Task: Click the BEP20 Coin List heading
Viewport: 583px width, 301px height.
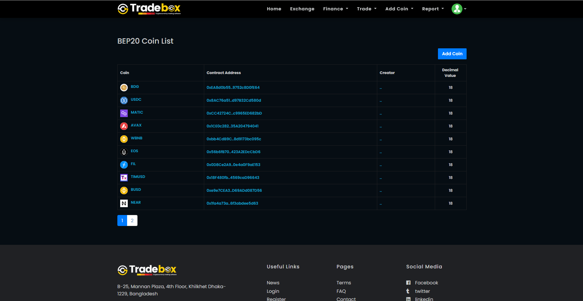Action: [145, 41]
